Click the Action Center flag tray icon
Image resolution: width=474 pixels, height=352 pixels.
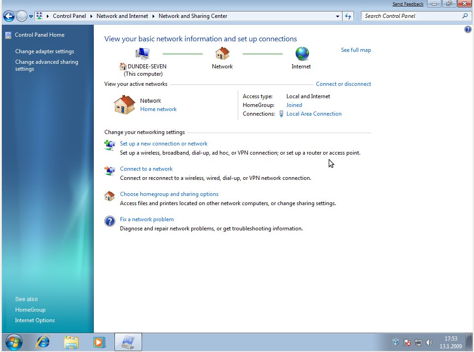[x=407, y=342]
